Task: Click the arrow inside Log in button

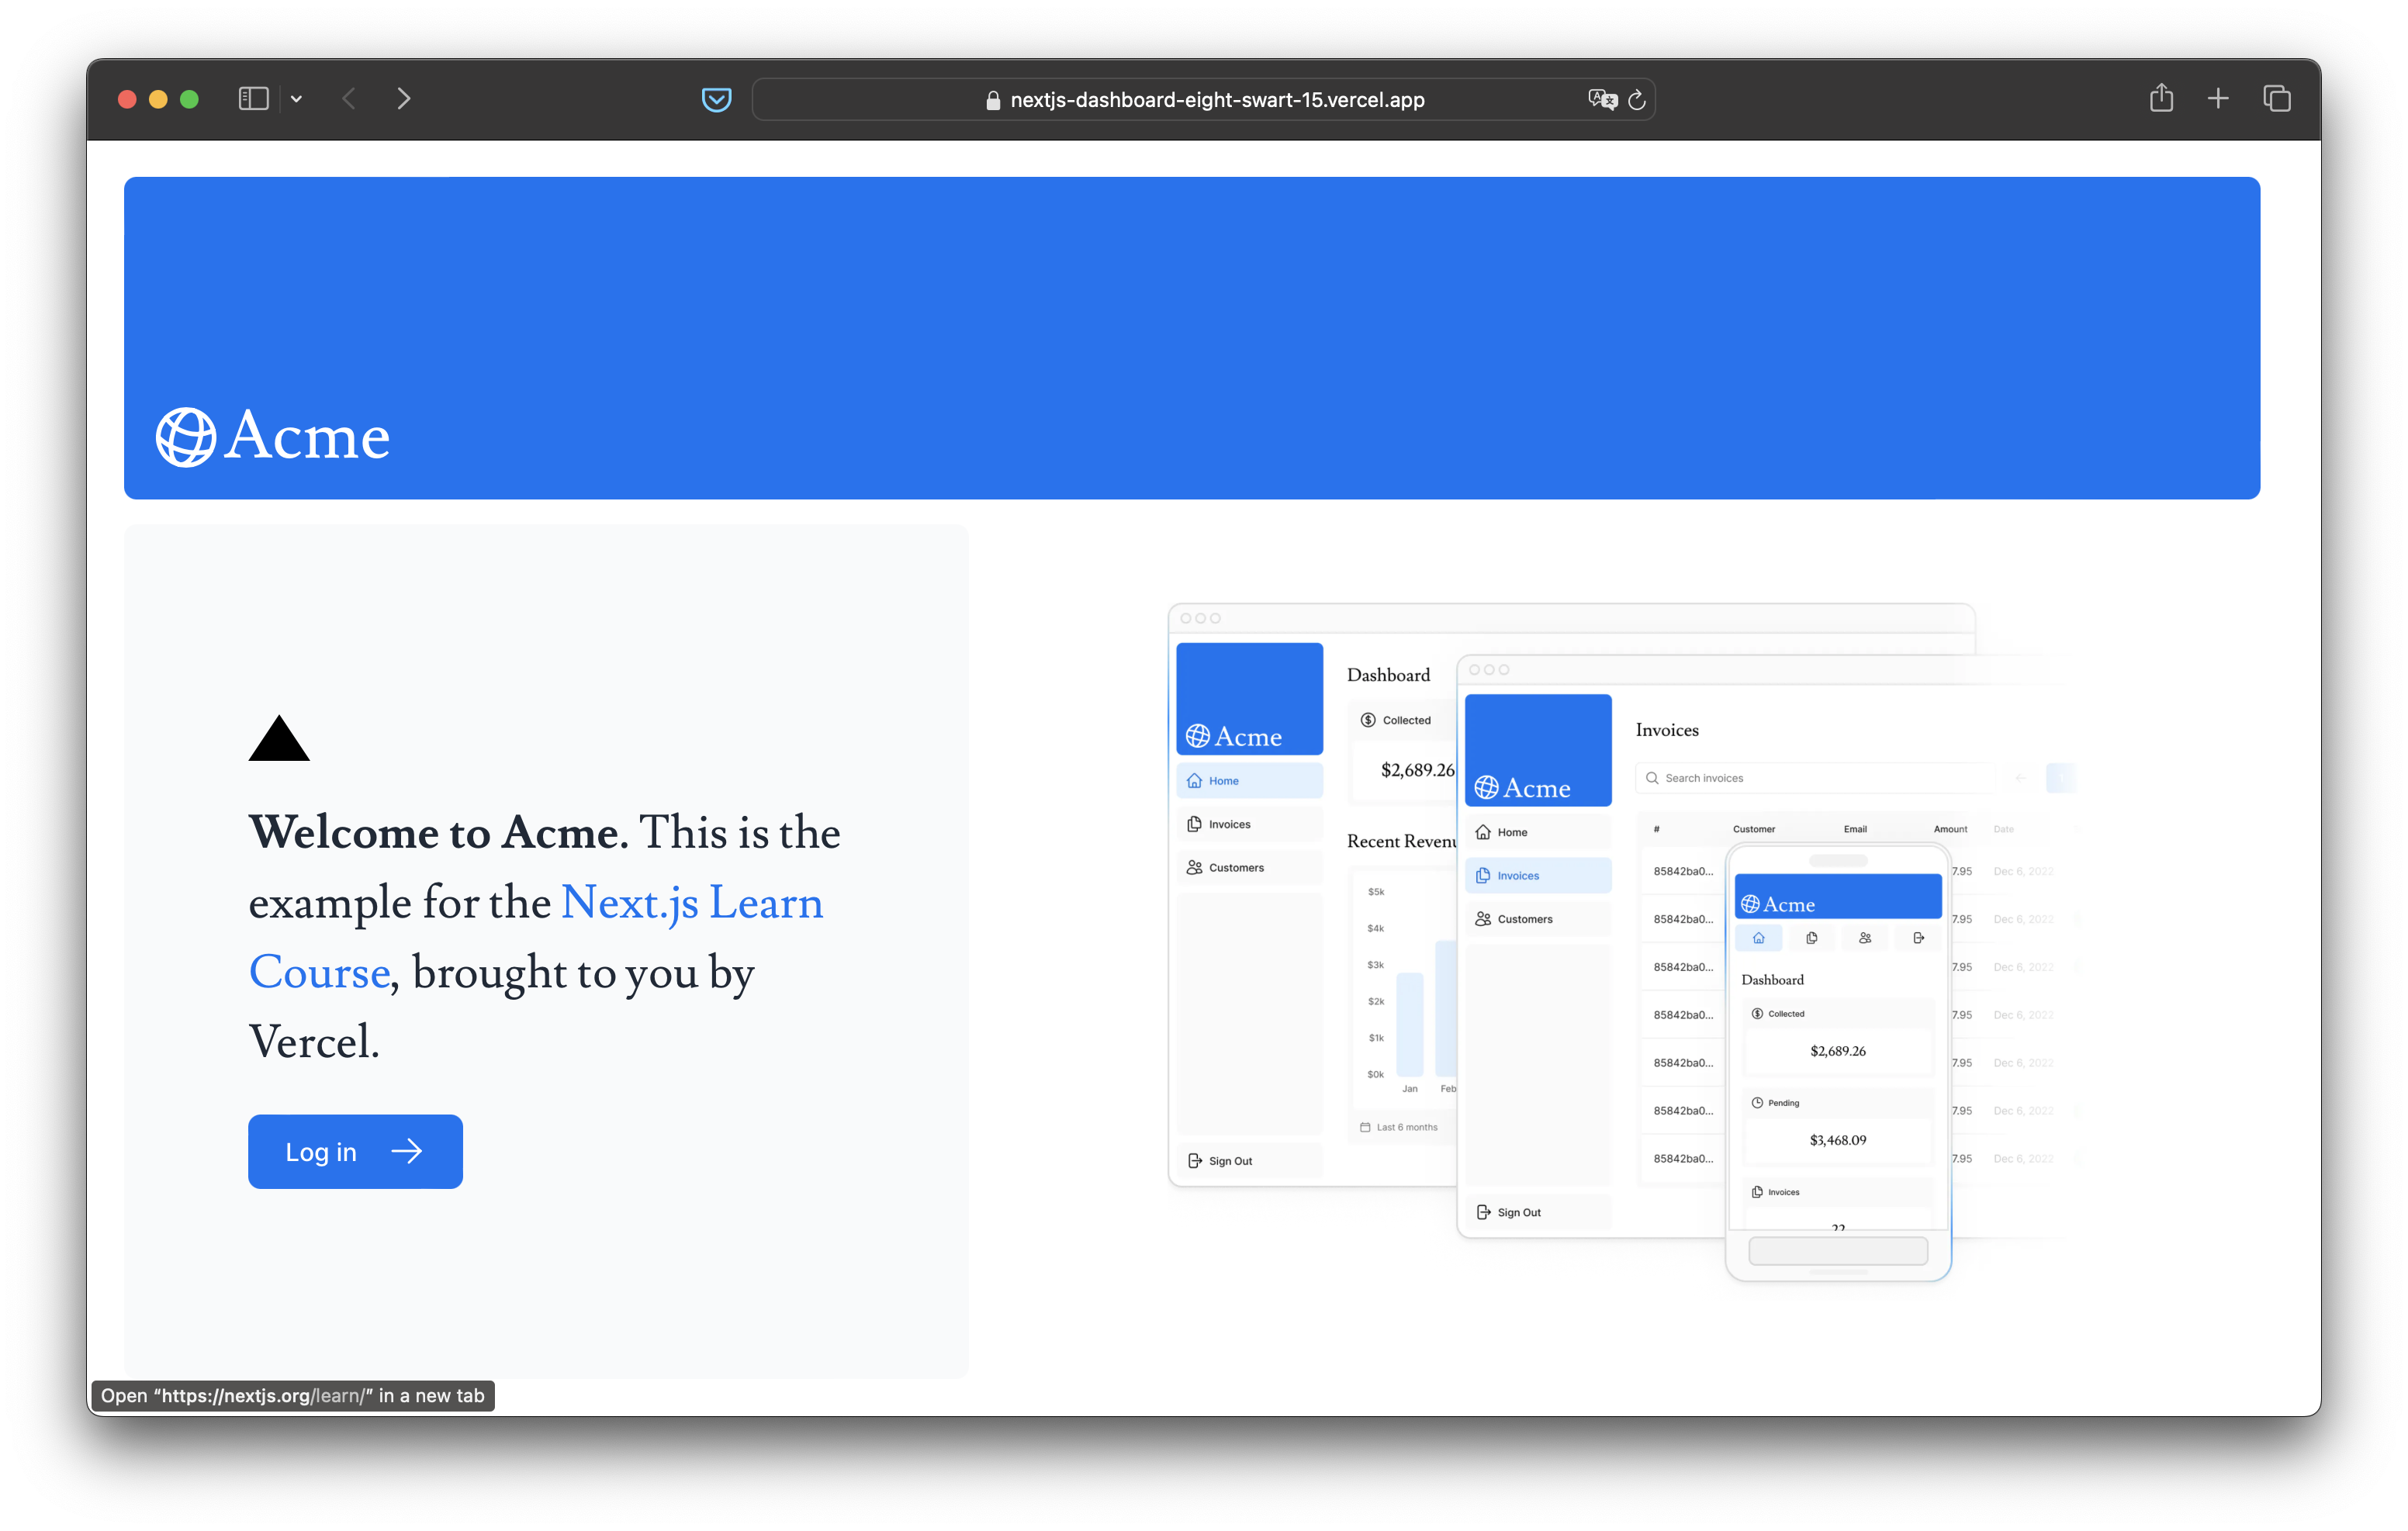Action: [407, 1151]
